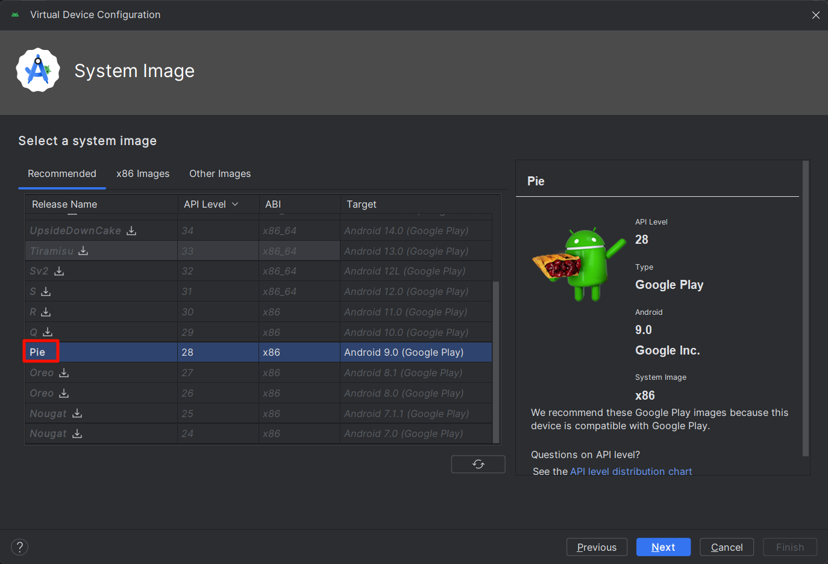This screenshot has height=564, width=828.
Task: Select the Tiramisu release name
Action: (x=52, y=251)
